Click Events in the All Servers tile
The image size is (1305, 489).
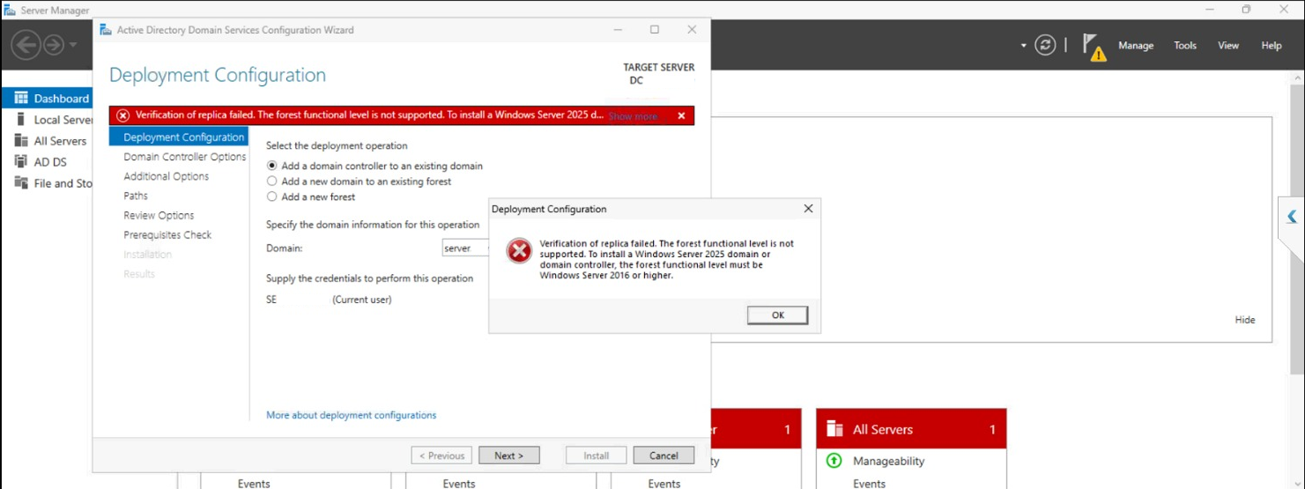click(869, 484)
